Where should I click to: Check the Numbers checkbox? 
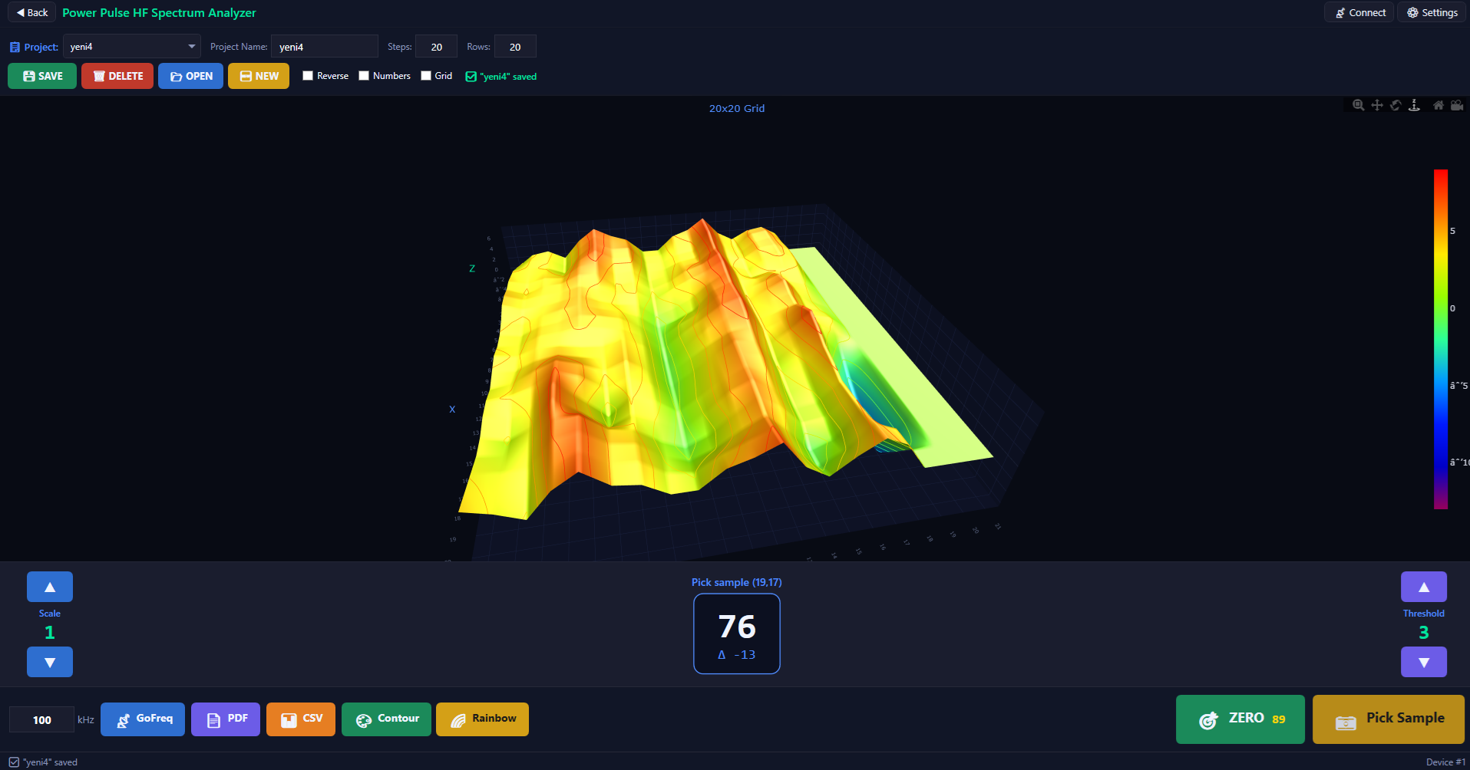pyautogui.click(x=364, y=75)
